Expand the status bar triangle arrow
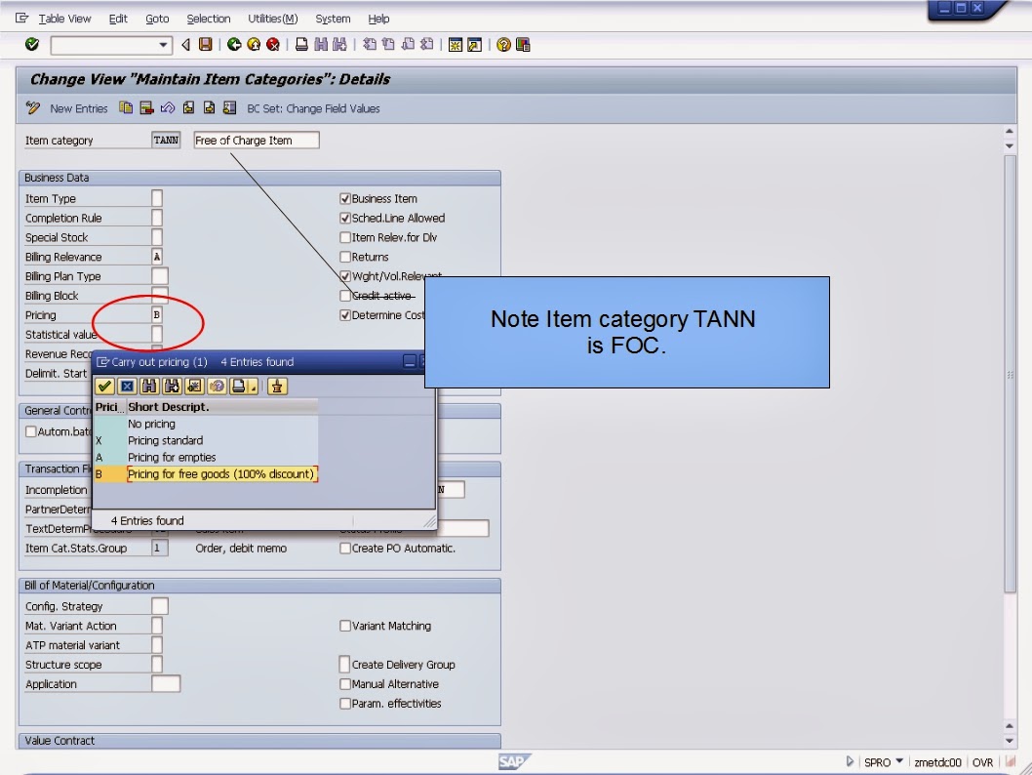Image resolution: width=1032 pixels, height=775 pixels. click(x=850, y=762)
